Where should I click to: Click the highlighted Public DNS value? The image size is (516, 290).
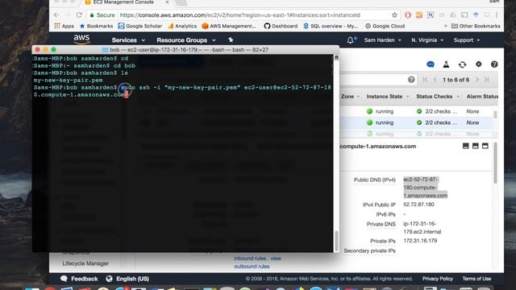[x=425, y=188]
